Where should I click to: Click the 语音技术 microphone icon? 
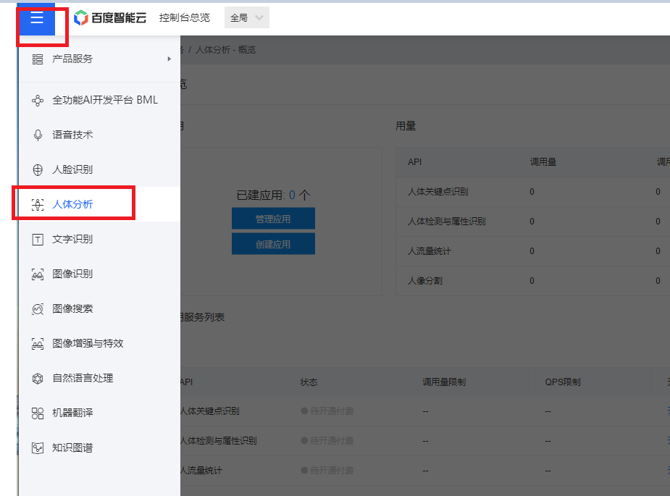pos(38,135)
